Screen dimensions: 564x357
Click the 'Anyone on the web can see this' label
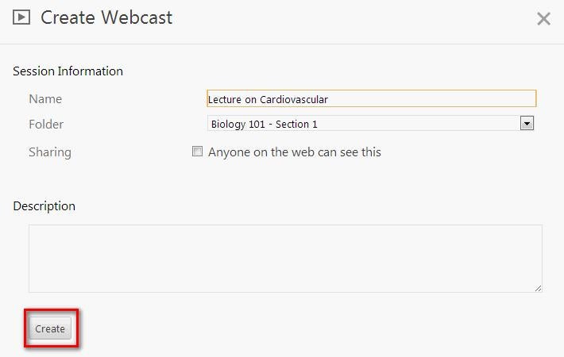(x=294, y=152)
